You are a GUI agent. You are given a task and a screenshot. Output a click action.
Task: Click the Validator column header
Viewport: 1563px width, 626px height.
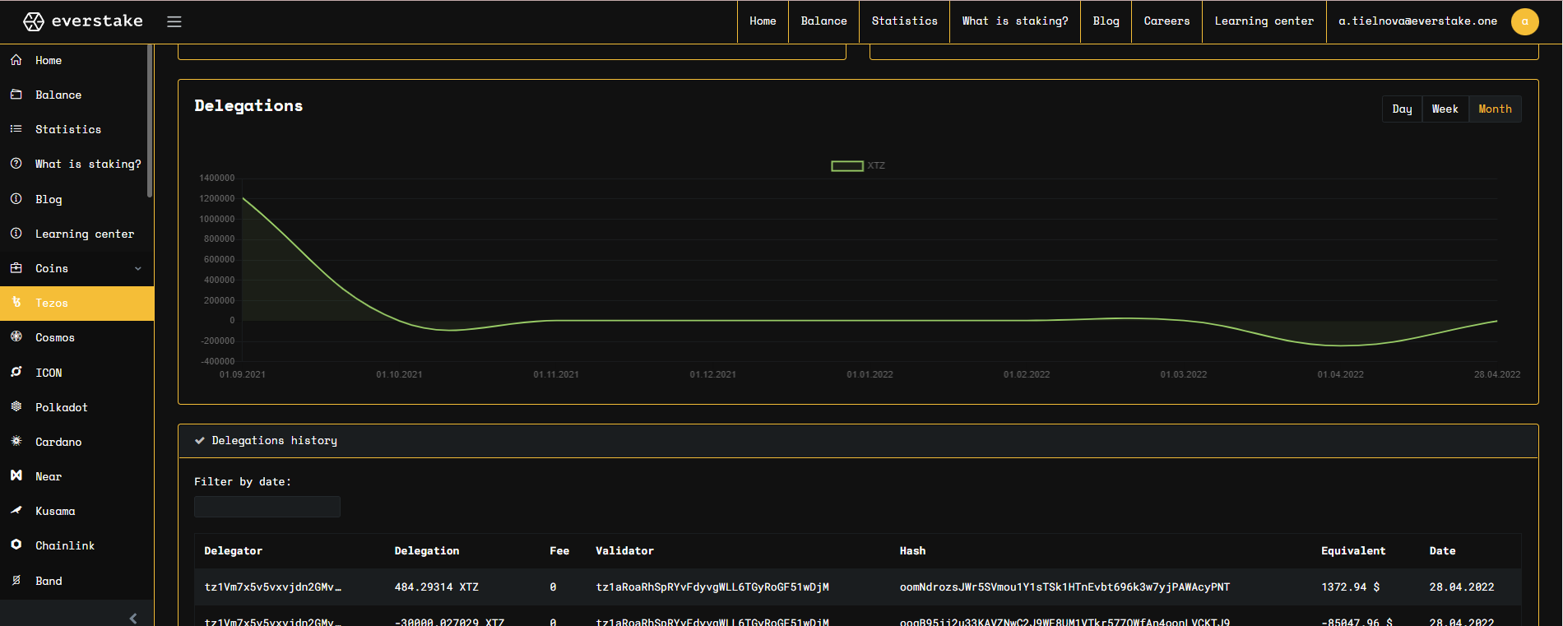pos(624,551)
